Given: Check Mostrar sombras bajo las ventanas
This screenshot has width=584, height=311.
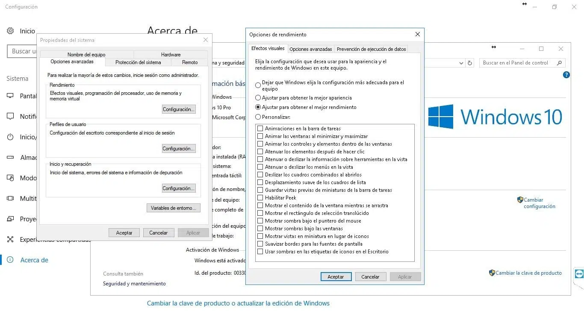Looking at the screenshot, I should pyautogui.click(x=260, y=228).
